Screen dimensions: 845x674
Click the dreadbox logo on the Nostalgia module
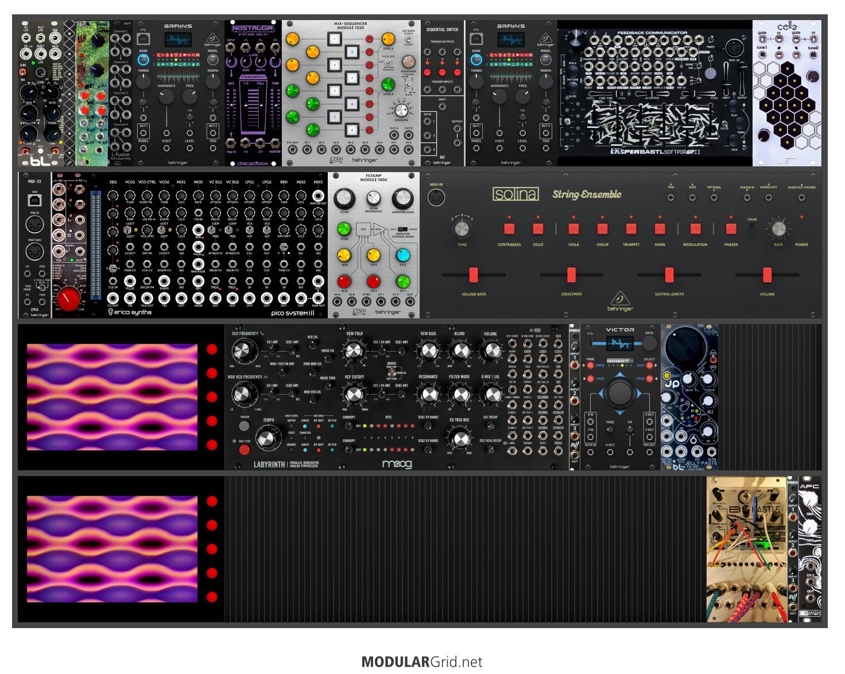pos(253,163)
